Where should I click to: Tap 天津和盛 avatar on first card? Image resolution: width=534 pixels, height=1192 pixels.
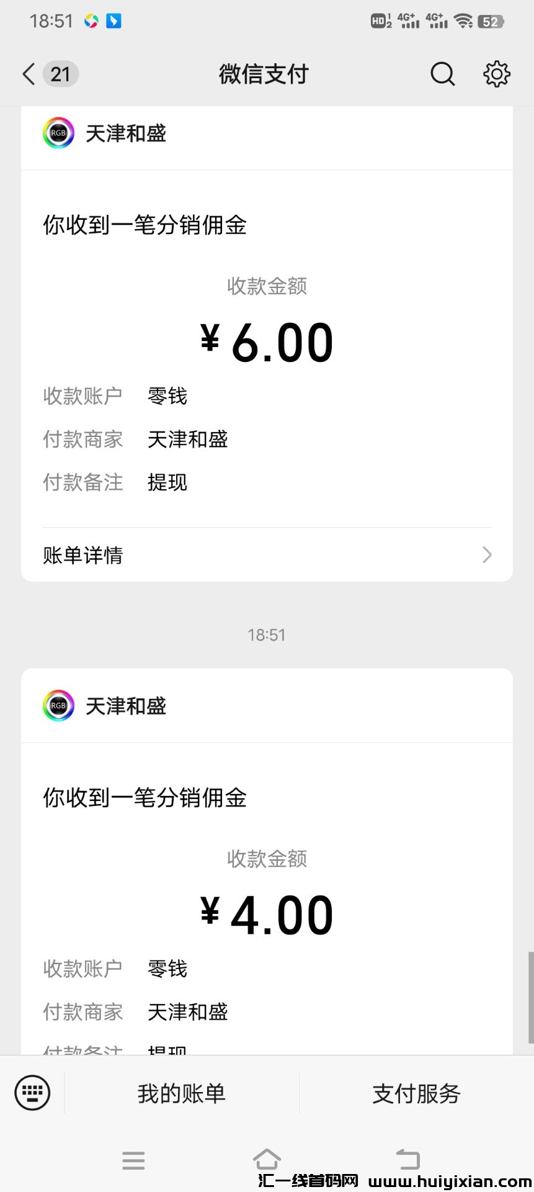[x=58, y=133]
